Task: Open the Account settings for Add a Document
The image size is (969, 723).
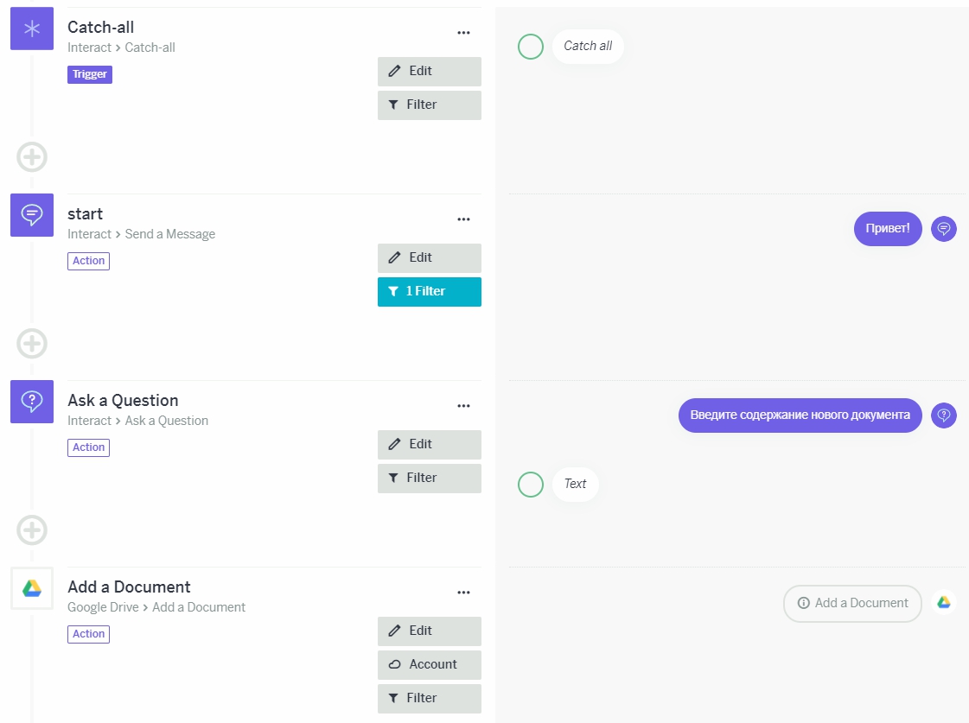Action: coord(430,664)
